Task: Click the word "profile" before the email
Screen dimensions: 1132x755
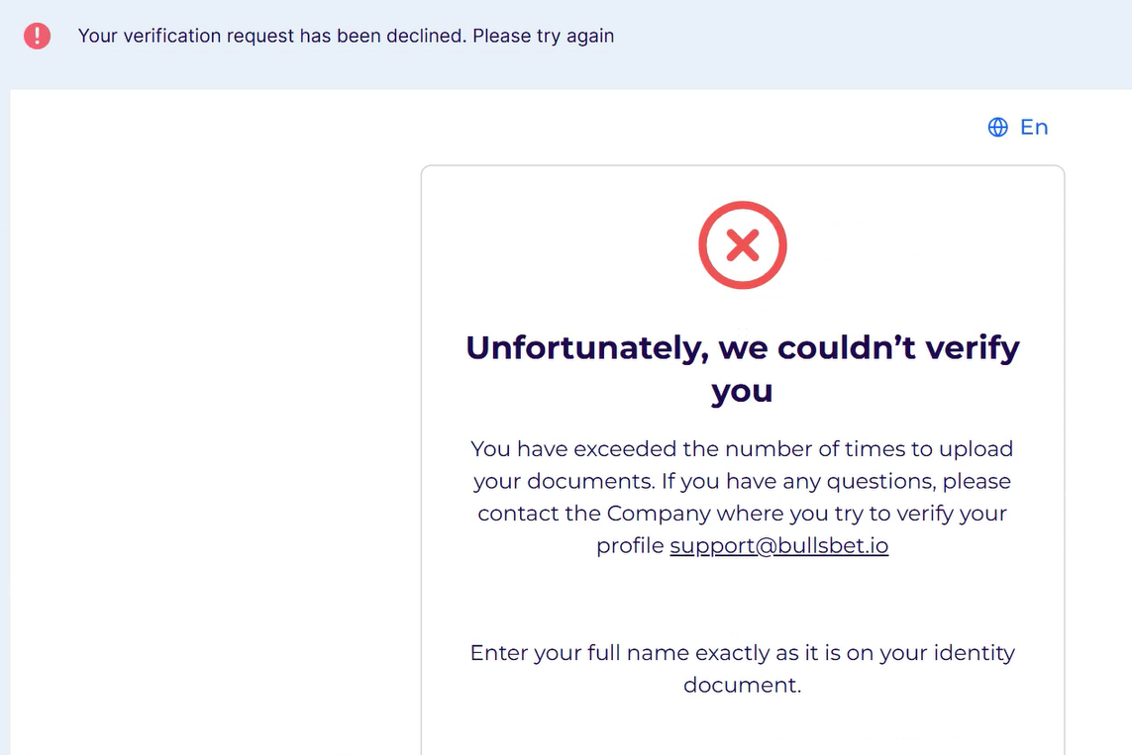Action: [x=630, y=546]
